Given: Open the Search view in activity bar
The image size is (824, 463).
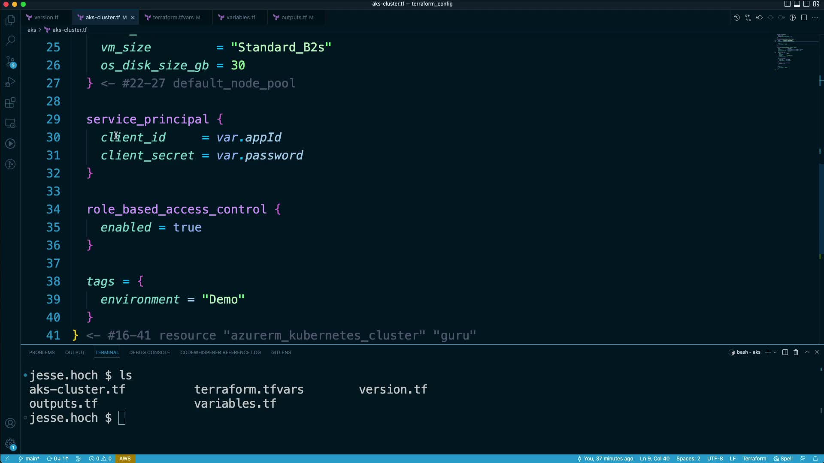Looking at the screenshot, I should 10,41.
